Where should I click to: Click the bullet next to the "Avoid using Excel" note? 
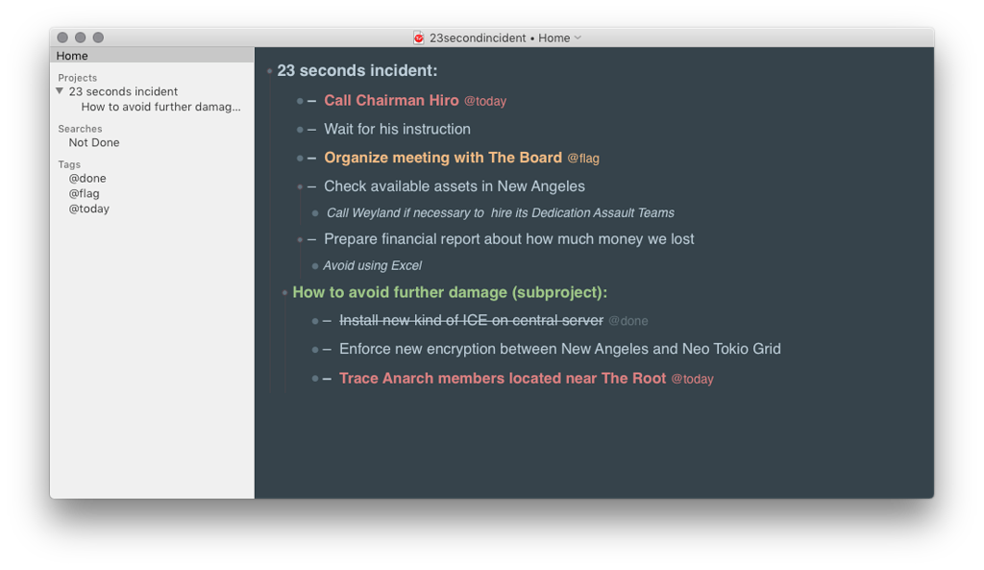[314, 265]
